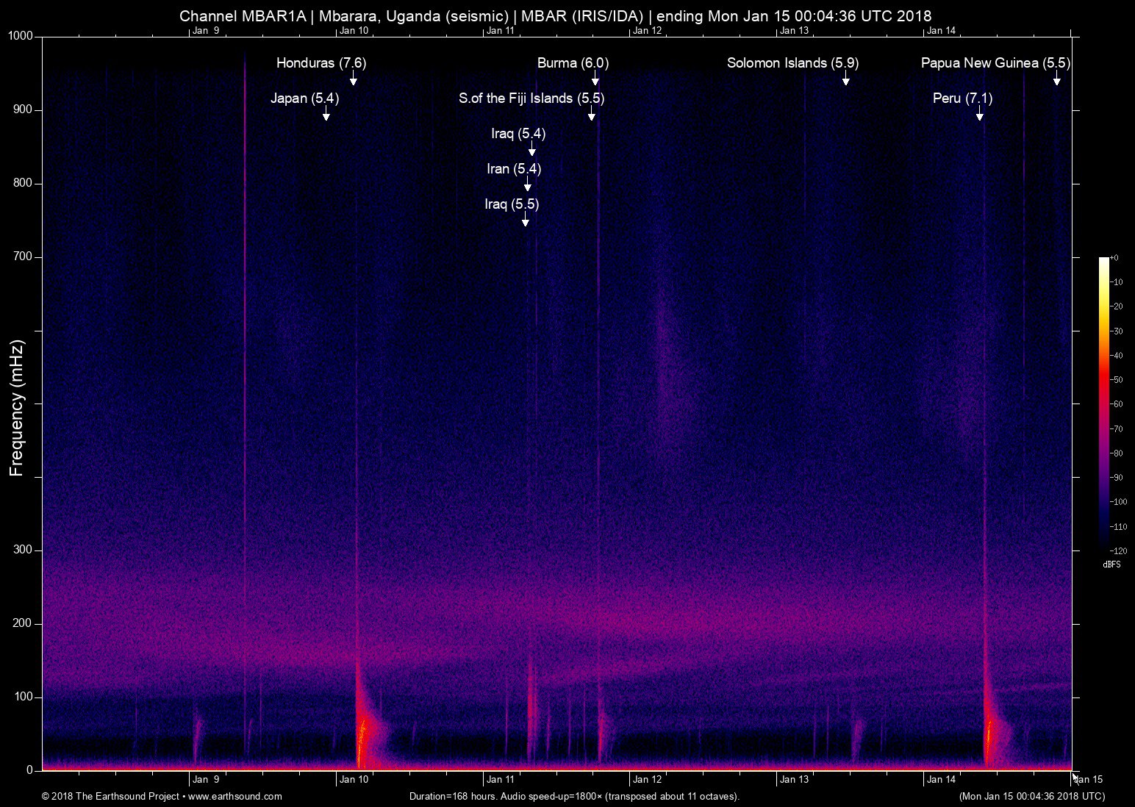Click the arrow under the Peru (7.1) label
This screenshot has width=1135, height=807.
pyautogui.click(x=979, y=114)
